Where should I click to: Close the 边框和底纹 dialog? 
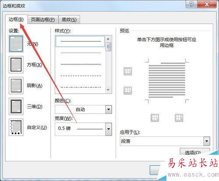[207, 4]
